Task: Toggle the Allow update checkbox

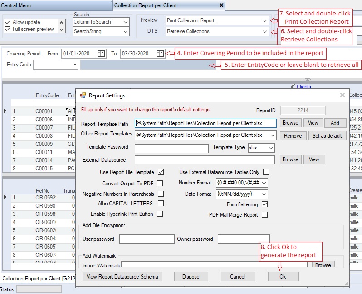Action: coord(7,22)
